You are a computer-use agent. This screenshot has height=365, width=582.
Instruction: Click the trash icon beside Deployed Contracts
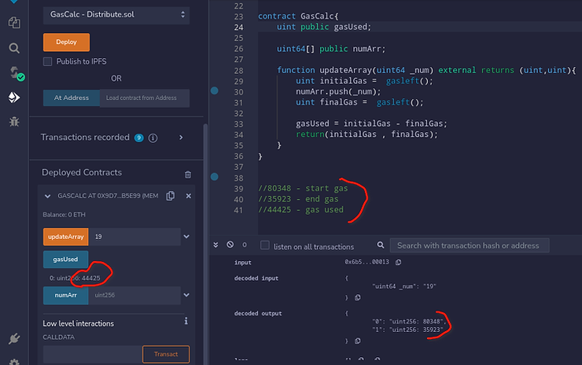coord(187,174)
